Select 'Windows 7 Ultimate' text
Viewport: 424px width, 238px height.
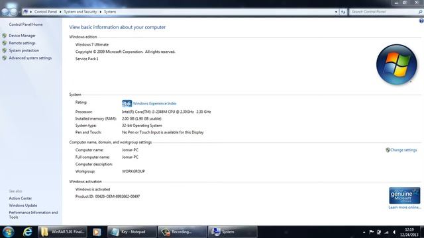point(92,45)
